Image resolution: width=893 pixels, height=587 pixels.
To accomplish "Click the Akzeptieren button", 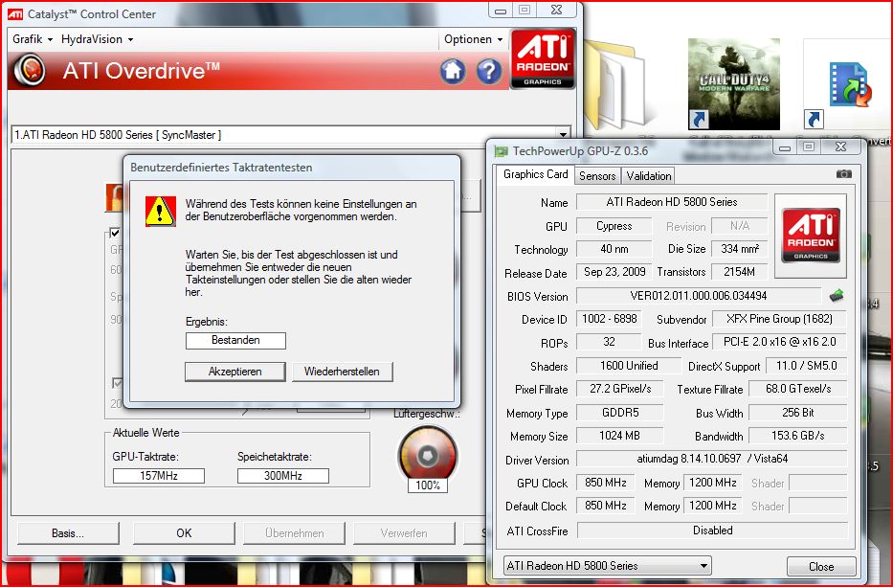I will coord(234,372).
